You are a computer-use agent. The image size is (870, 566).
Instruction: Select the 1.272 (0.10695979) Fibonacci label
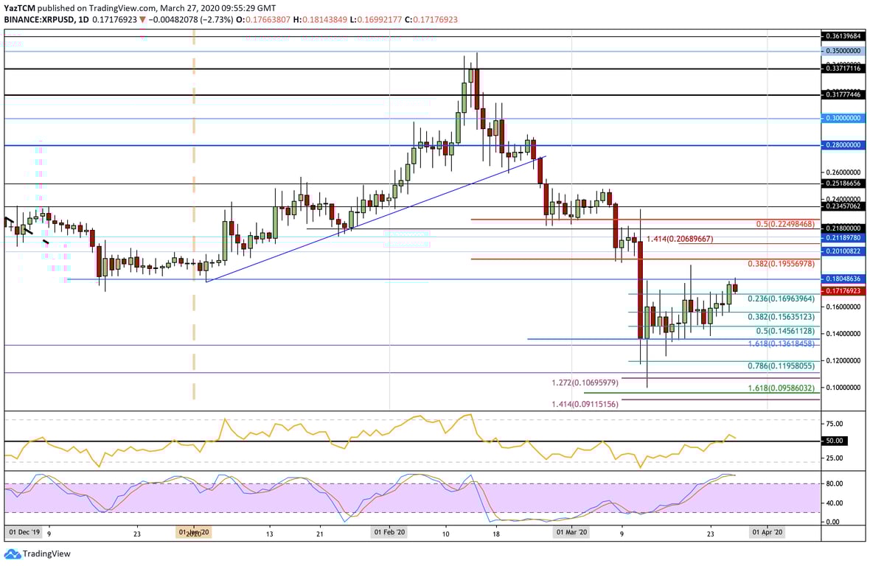point(586,382)
